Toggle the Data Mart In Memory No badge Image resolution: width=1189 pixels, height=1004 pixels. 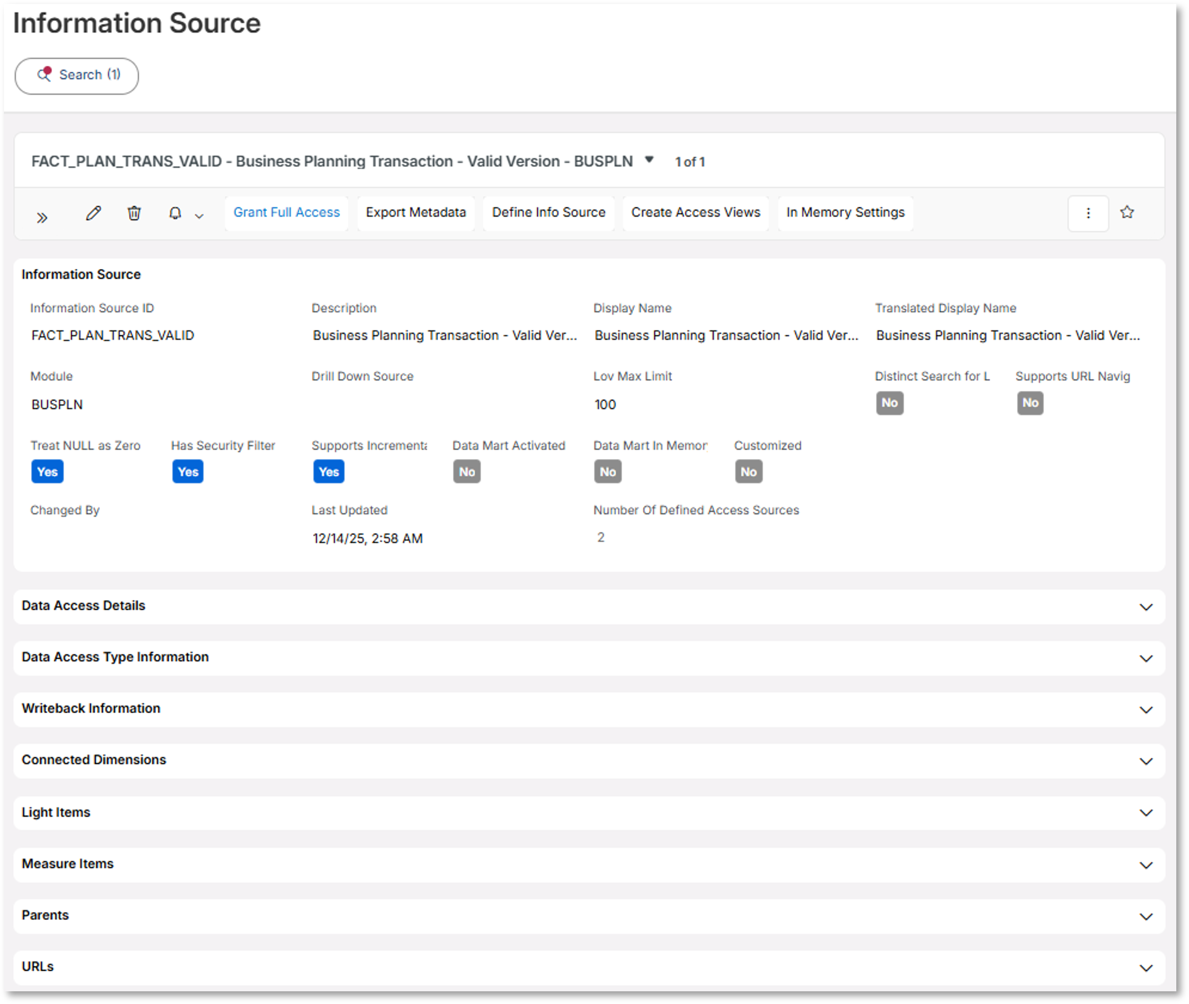[x=608, y=472]
